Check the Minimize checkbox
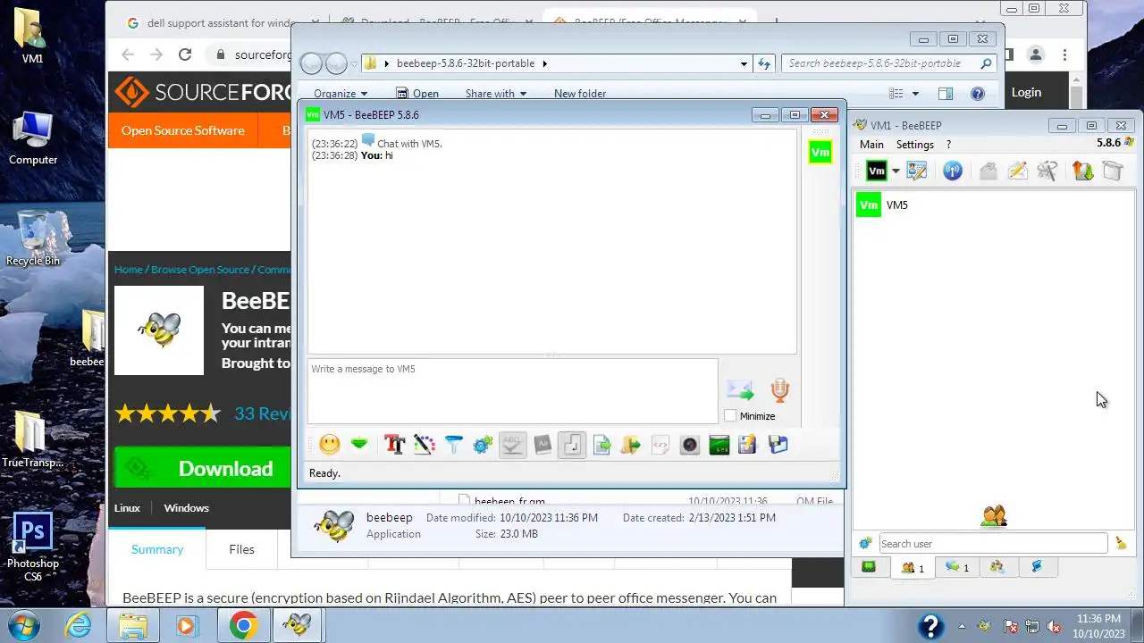Image resolution: width=1144 pixels, height=643 pixels. pos(731,416)
